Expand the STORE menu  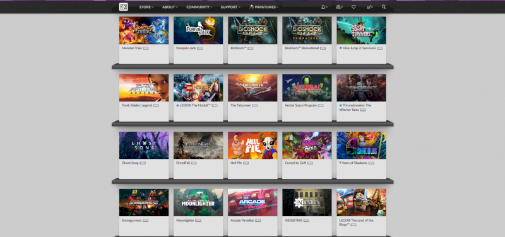coord(146,7)
